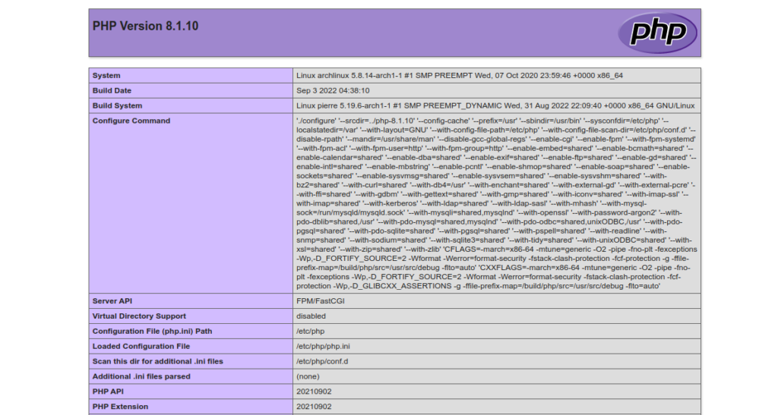The height and width of the screenshot is (415, 778).
Task: Click the 'PHP API' label
Action: [x=108, y=391]
